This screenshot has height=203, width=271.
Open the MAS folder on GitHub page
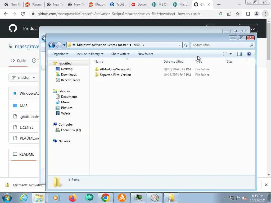point(24,106)
